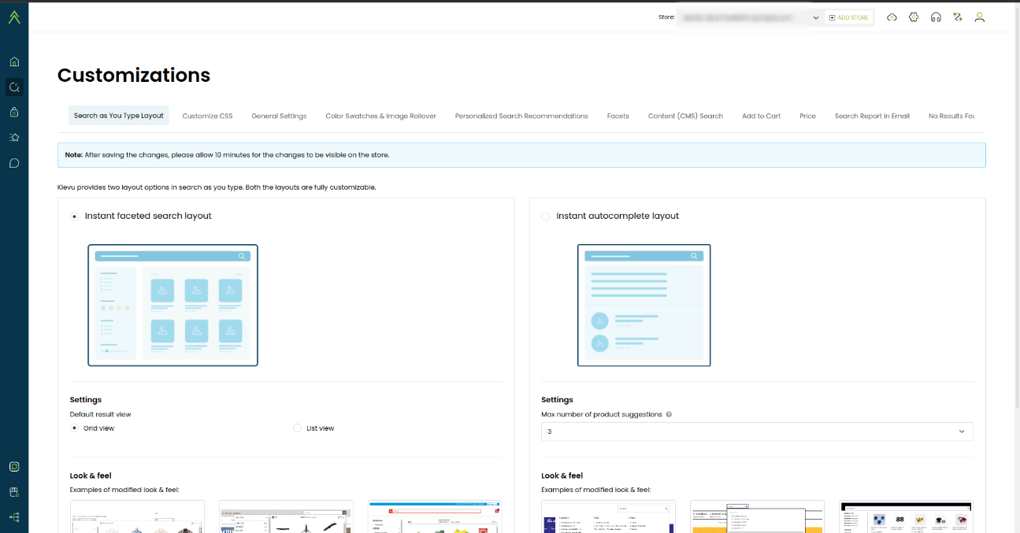The image size is (1020, 533).
Task: Select the Grid view radio option
Action: click(75, 428)
